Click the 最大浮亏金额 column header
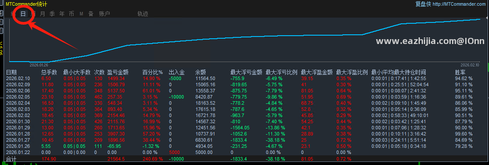 coord(246,72)
